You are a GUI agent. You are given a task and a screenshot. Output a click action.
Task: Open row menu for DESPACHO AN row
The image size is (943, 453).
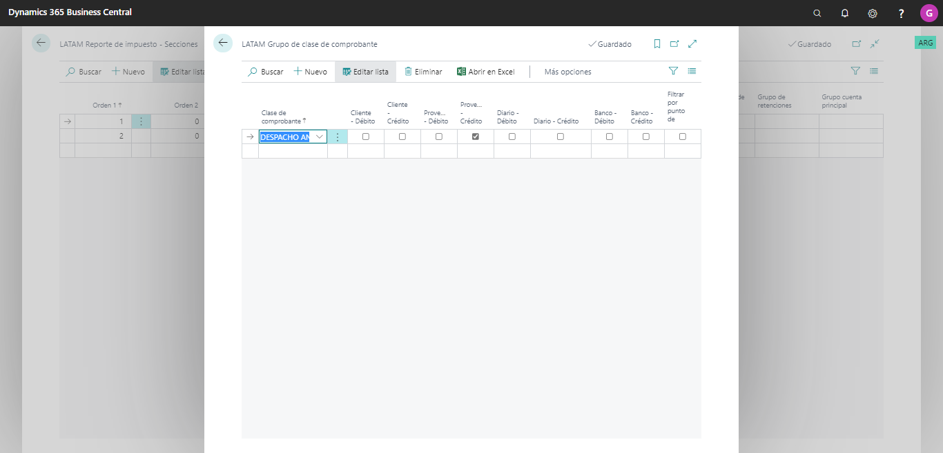point(338,137)
